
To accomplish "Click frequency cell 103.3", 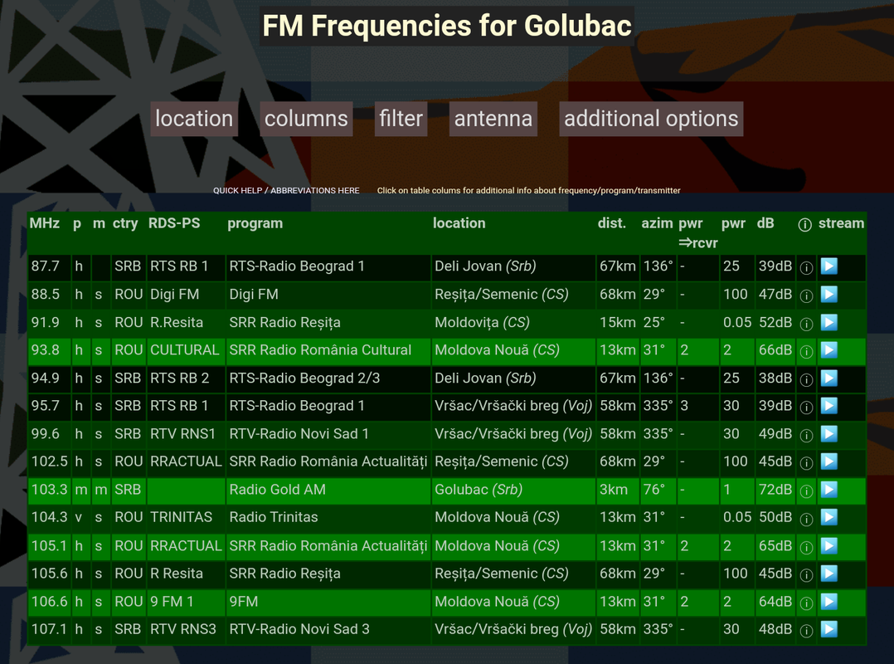I will click(x=50, y=490).
